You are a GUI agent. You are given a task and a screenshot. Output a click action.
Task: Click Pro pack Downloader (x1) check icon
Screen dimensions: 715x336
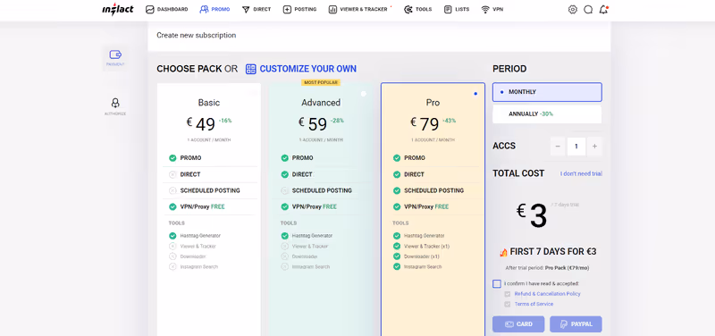(x=397, y=256)
